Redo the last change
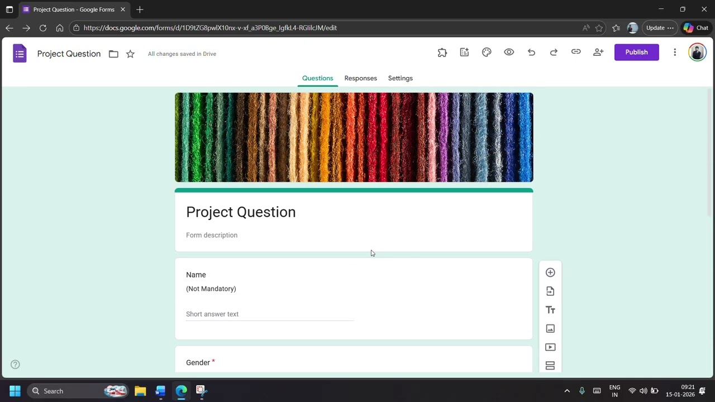 [x=554, y=52]
